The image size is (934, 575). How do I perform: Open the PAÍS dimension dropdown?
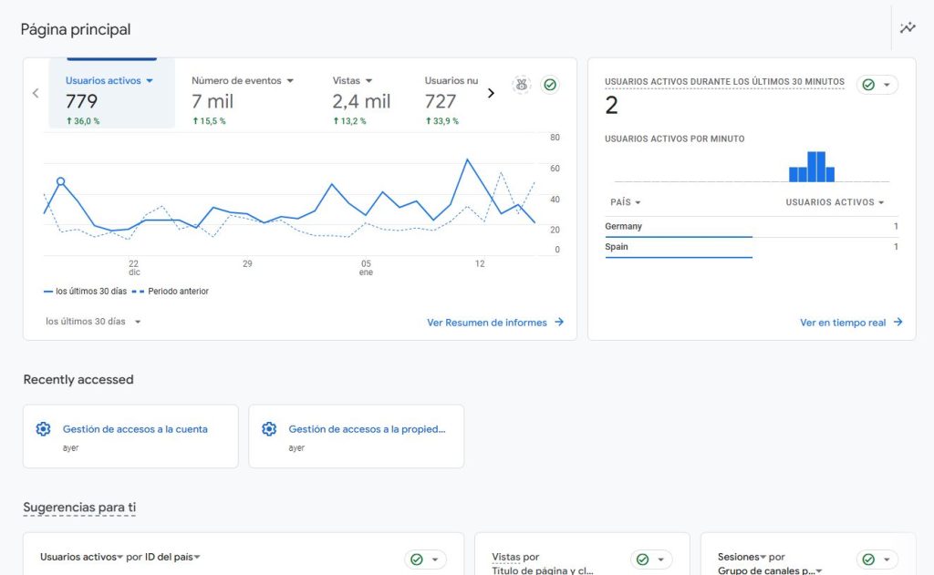tap(626, 202)
